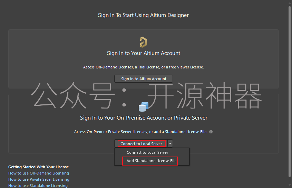Click the Sign In to Altium Account button
Screen dimensions: 292x188
143,79
